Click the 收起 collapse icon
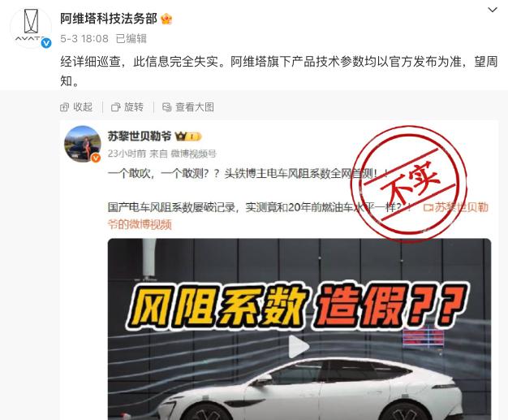 click(64, 107)
